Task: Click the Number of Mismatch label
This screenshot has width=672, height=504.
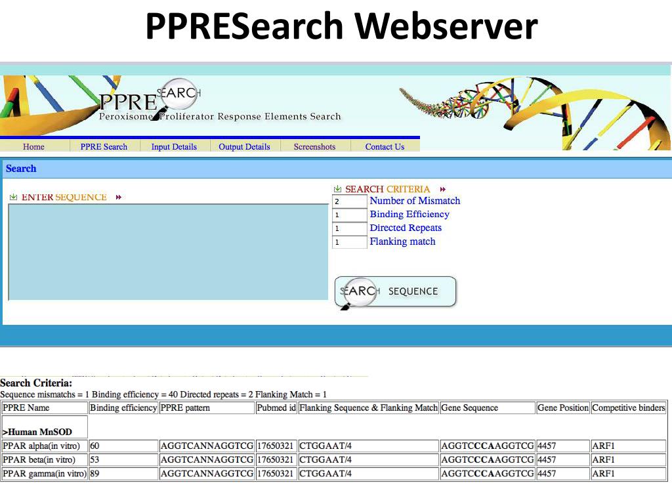Action: tap(415, 201)
